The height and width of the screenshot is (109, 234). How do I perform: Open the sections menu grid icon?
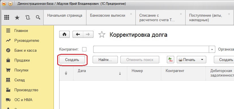[7, 18]
